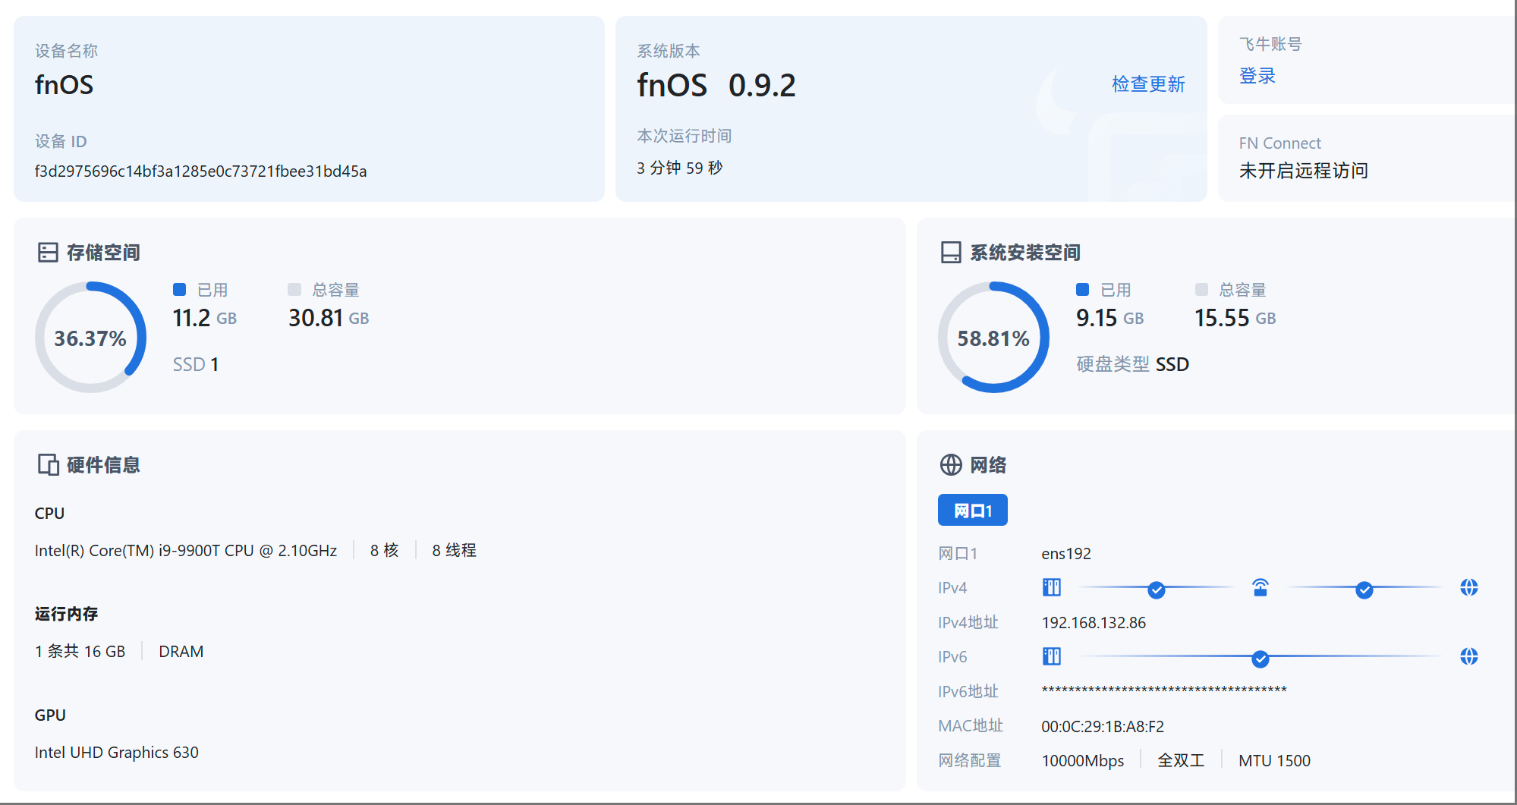The width and height of the screenshot is (1517, 805).
Task: Click the IPv6 connection check mark
Action: click(1260, 659)
